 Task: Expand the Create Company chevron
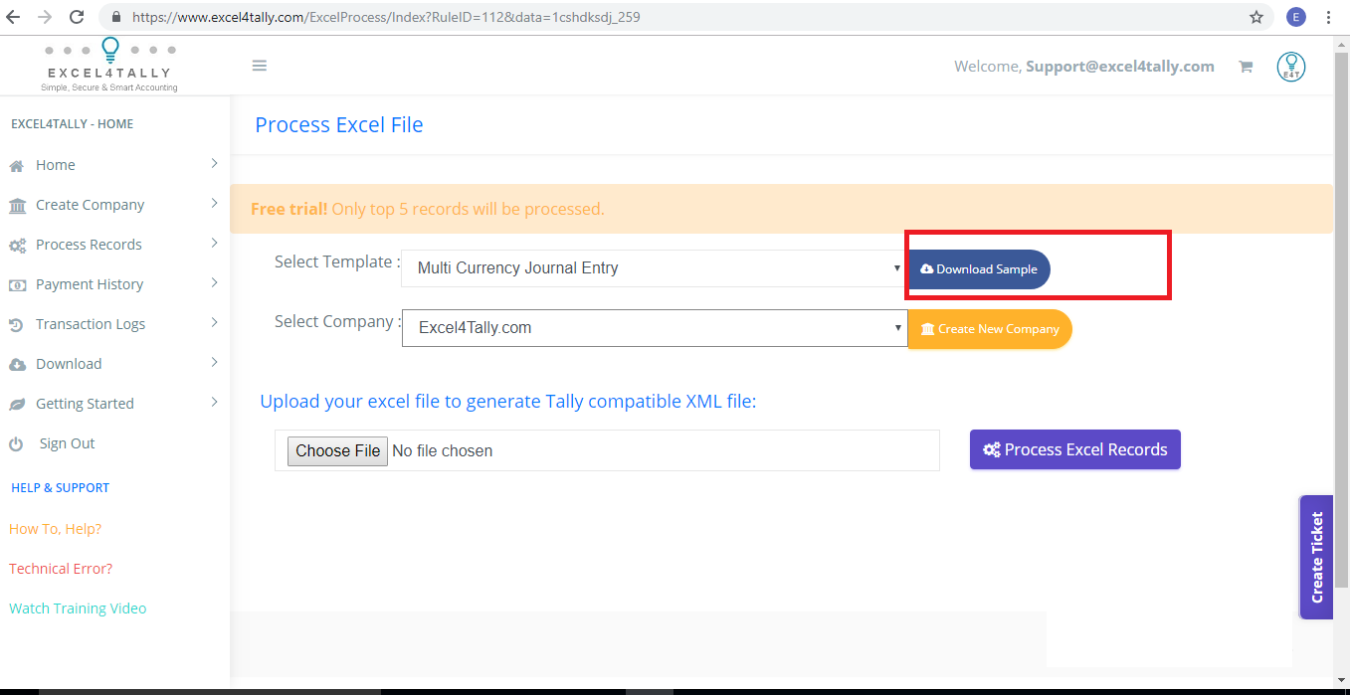[214, 204]
